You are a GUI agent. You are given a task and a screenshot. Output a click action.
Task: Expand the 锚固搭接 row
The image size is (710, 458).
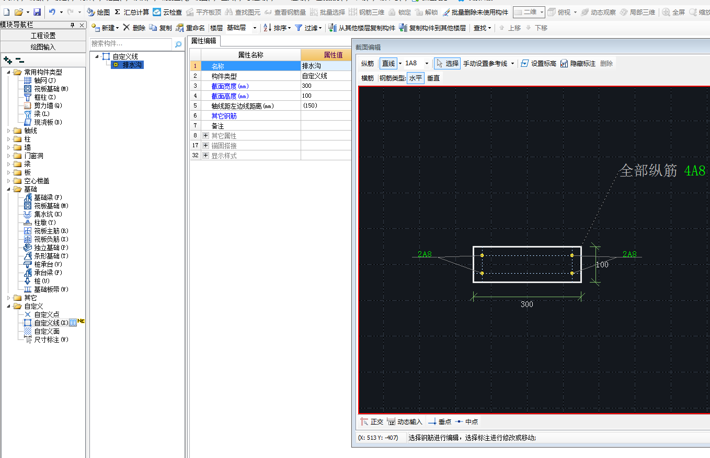205,146
